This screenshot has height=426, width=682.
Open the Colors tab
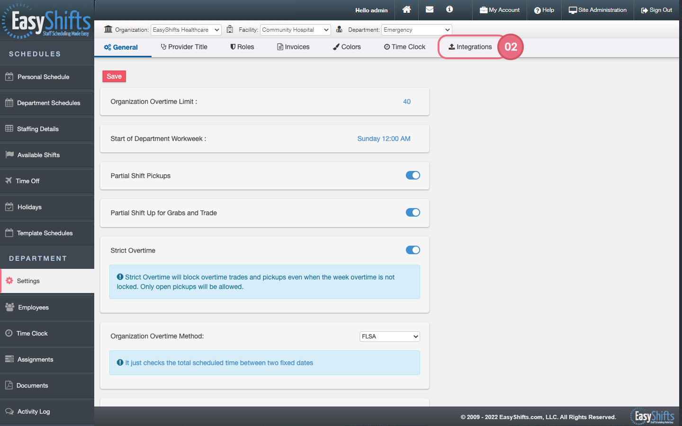click(x=347, y=47)
